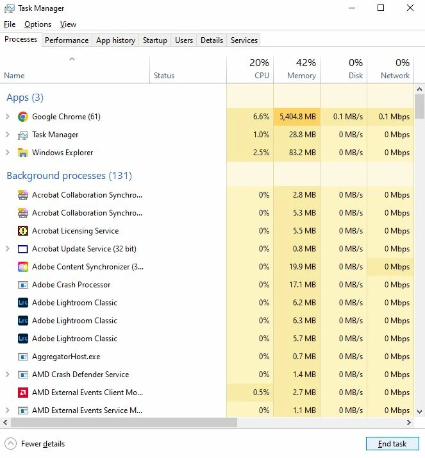The width and height of the screenshot is (425, 458).
Task: Sort by the Memory column header
Action: pyautogui.click(x=297, y=69)
